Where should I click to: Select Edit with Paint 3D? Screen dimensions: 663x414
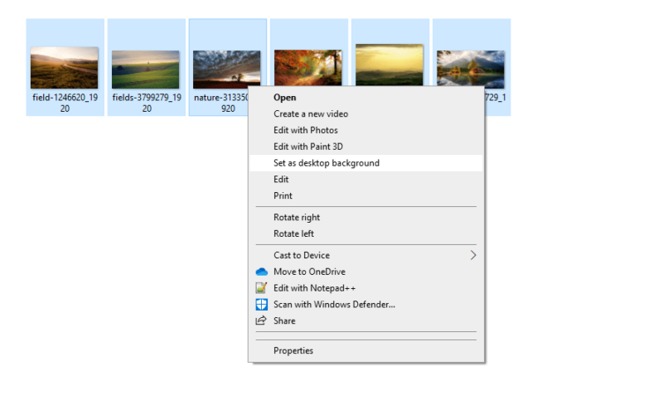(x=365, y=147)
